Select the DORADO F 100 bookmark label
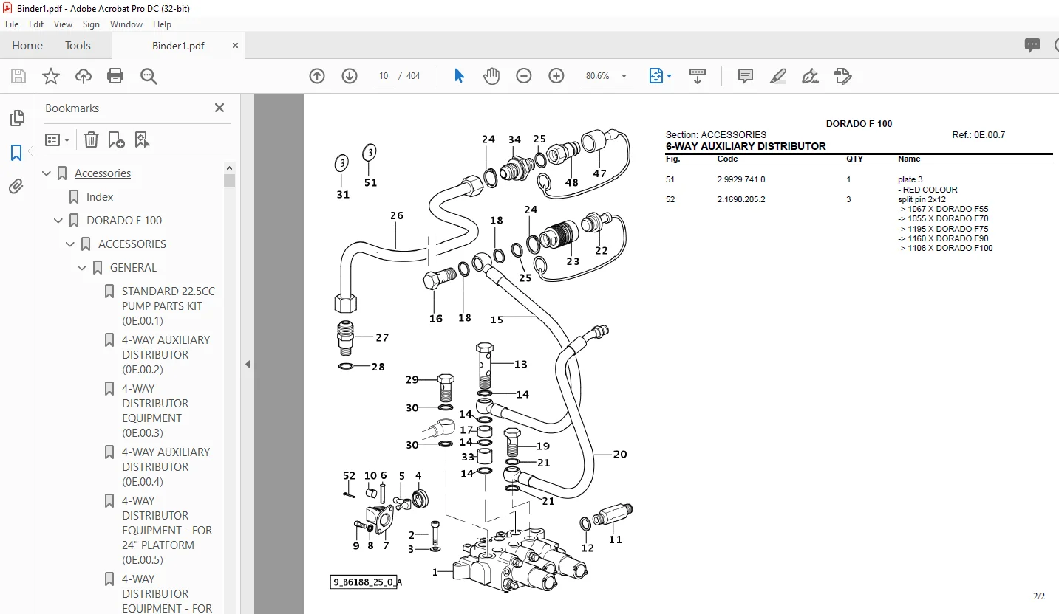1059x614 pixels. click(x=124, y=221)
